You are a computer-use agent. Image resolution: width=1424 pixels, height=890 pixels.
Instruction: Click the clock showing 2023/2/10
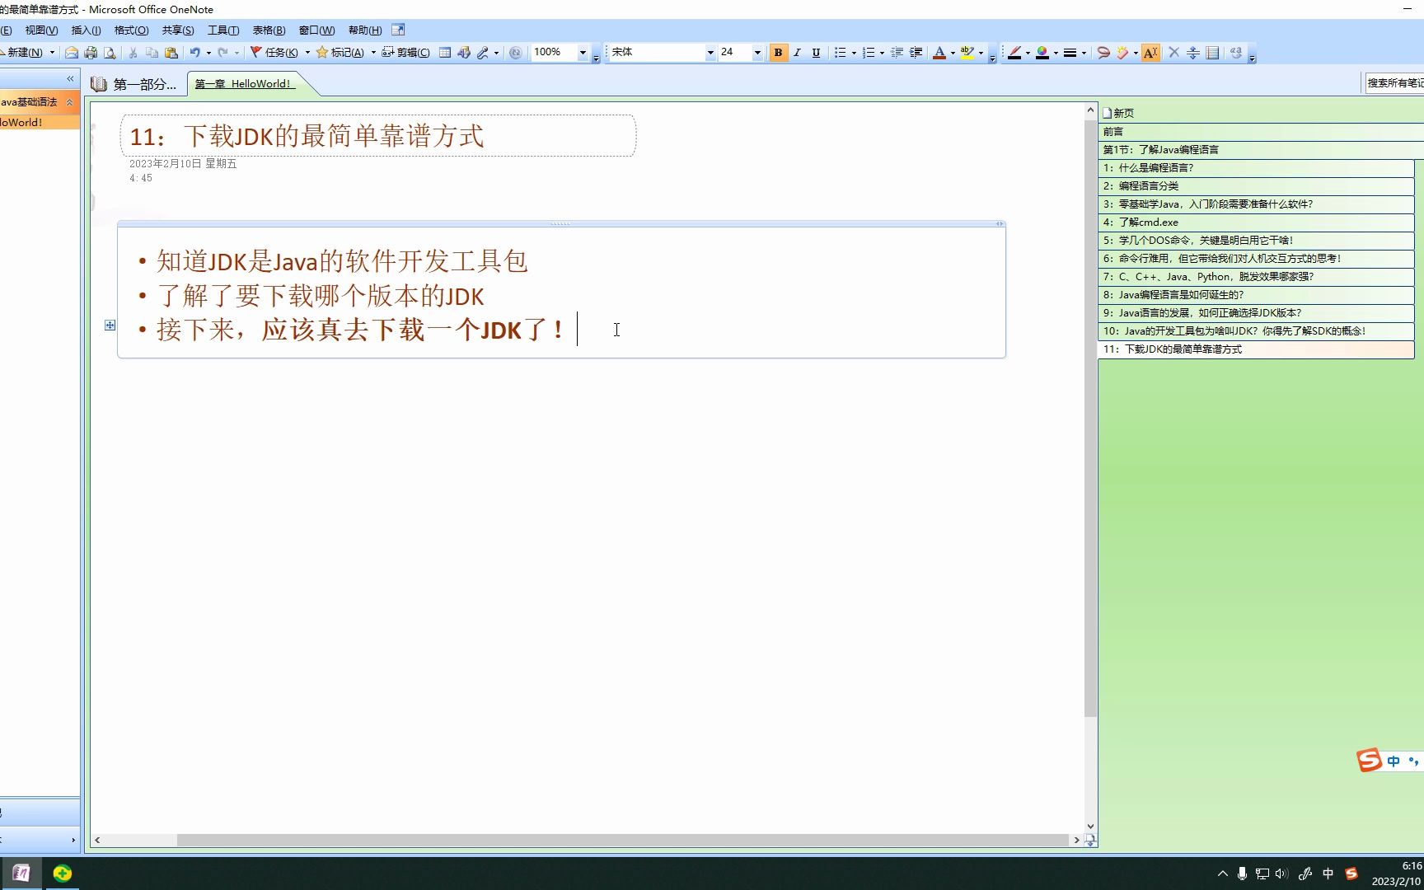1397,874
